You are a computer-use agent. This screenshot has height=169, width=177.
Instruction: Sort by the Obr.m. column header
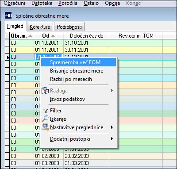pos(22,36)
